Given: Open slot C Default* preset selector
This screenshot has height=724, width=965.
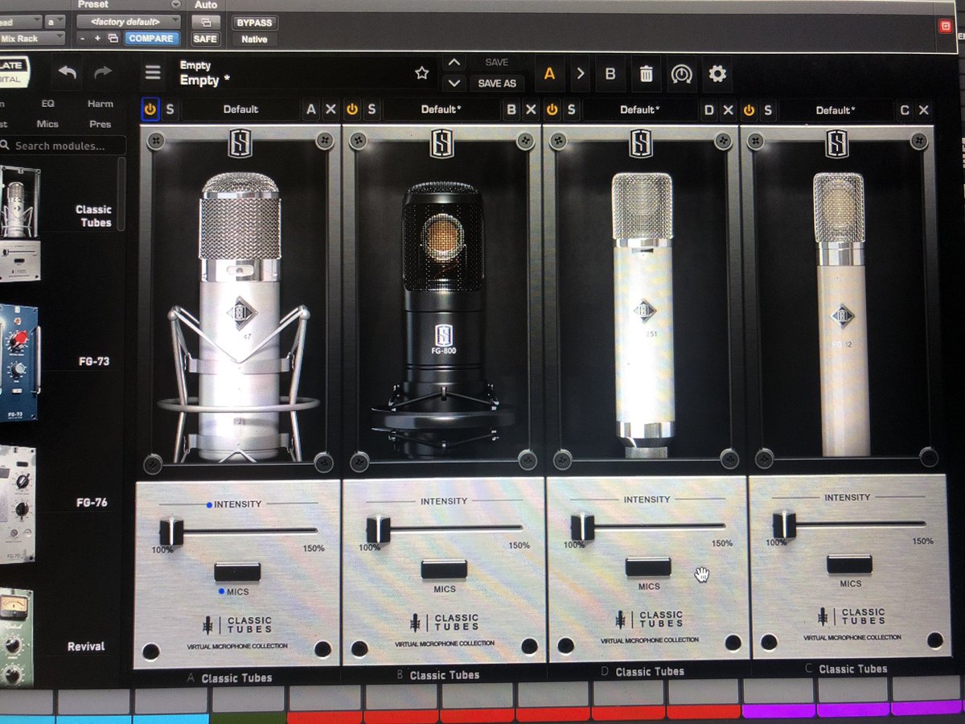Looking at the screenshot, I should click(x=836, y=110).
